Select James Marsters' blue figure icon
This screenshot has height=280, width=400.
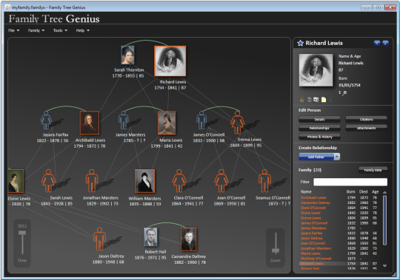click(x=124, y=120)
